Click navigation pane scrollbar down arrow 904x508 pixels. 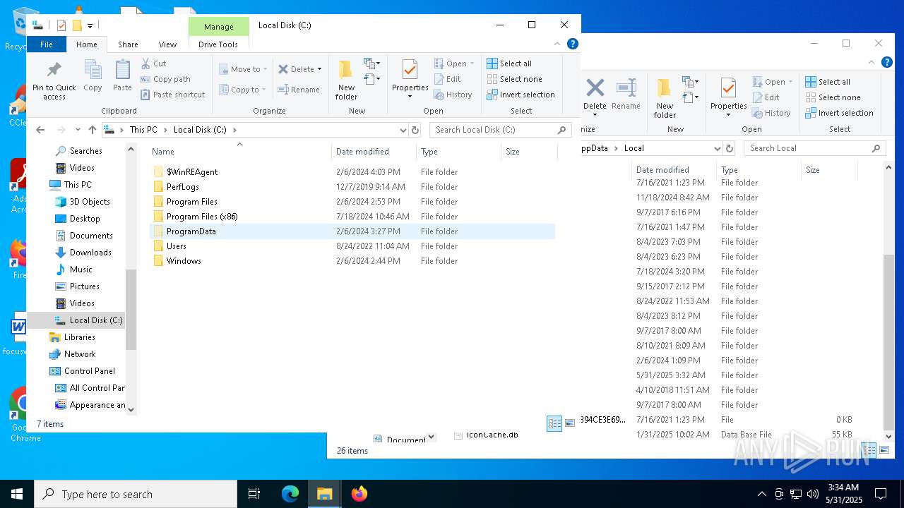pos(131,409)
